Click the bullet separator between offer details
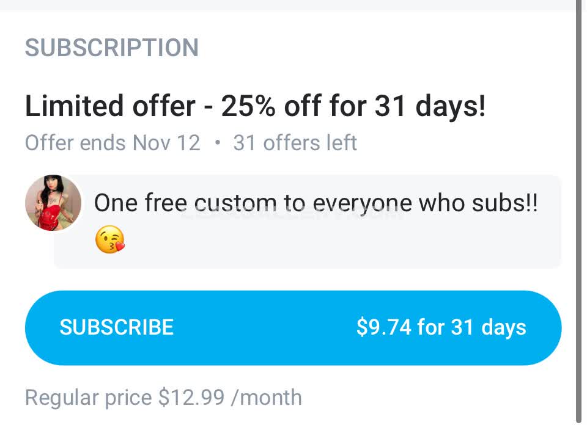587x425 pixels. [x=217, y=143]
